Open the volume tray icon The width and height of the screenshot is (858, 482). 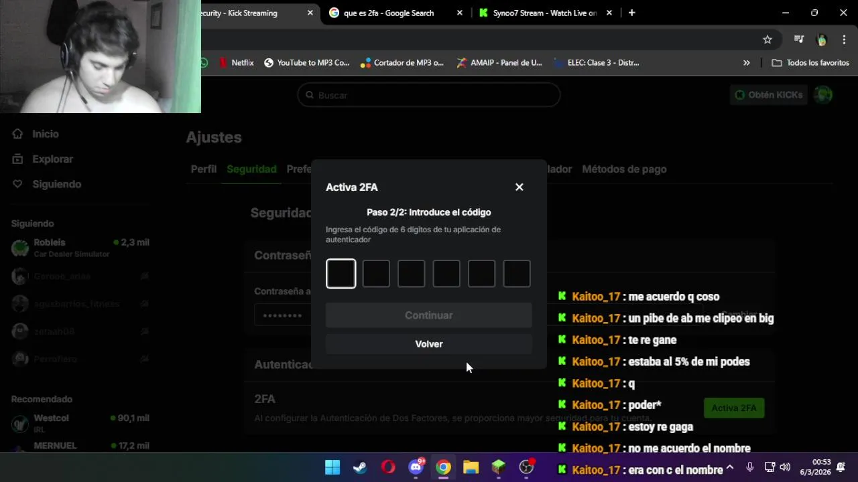[x=785, y=467]
